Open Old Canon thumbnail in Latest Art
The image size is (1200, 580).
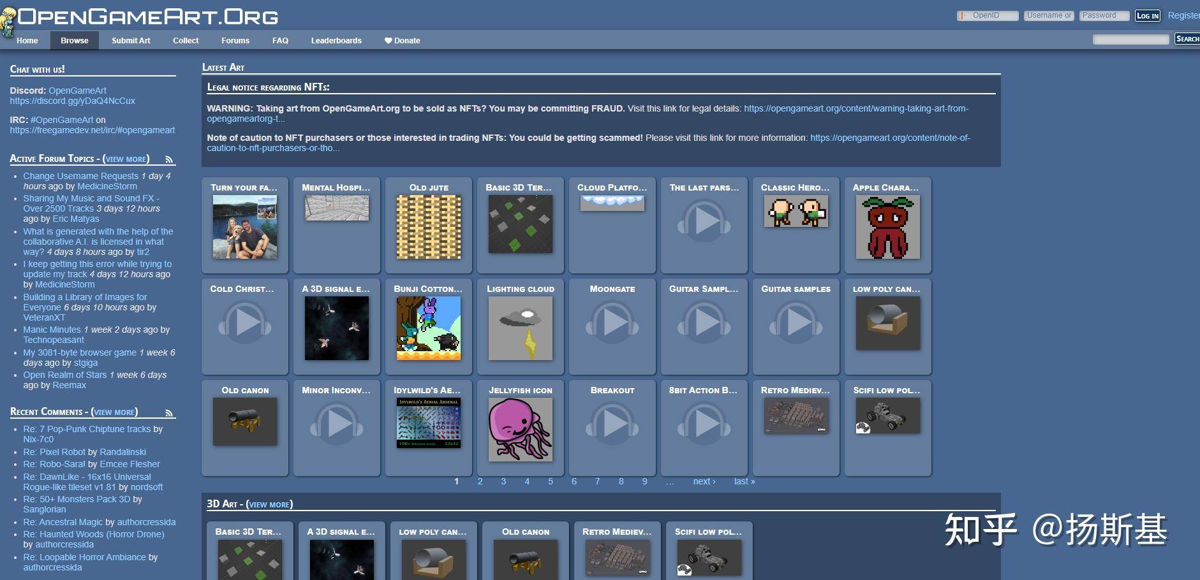coord(245,421)
